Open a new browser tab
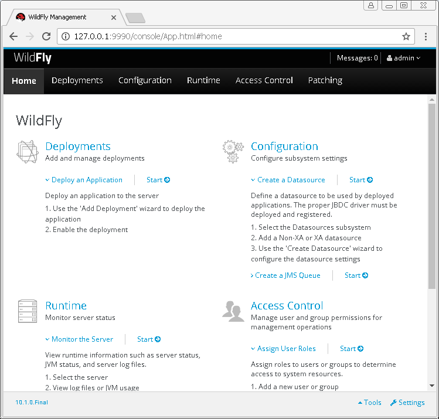The image size is (439, 419). [135, 18]
